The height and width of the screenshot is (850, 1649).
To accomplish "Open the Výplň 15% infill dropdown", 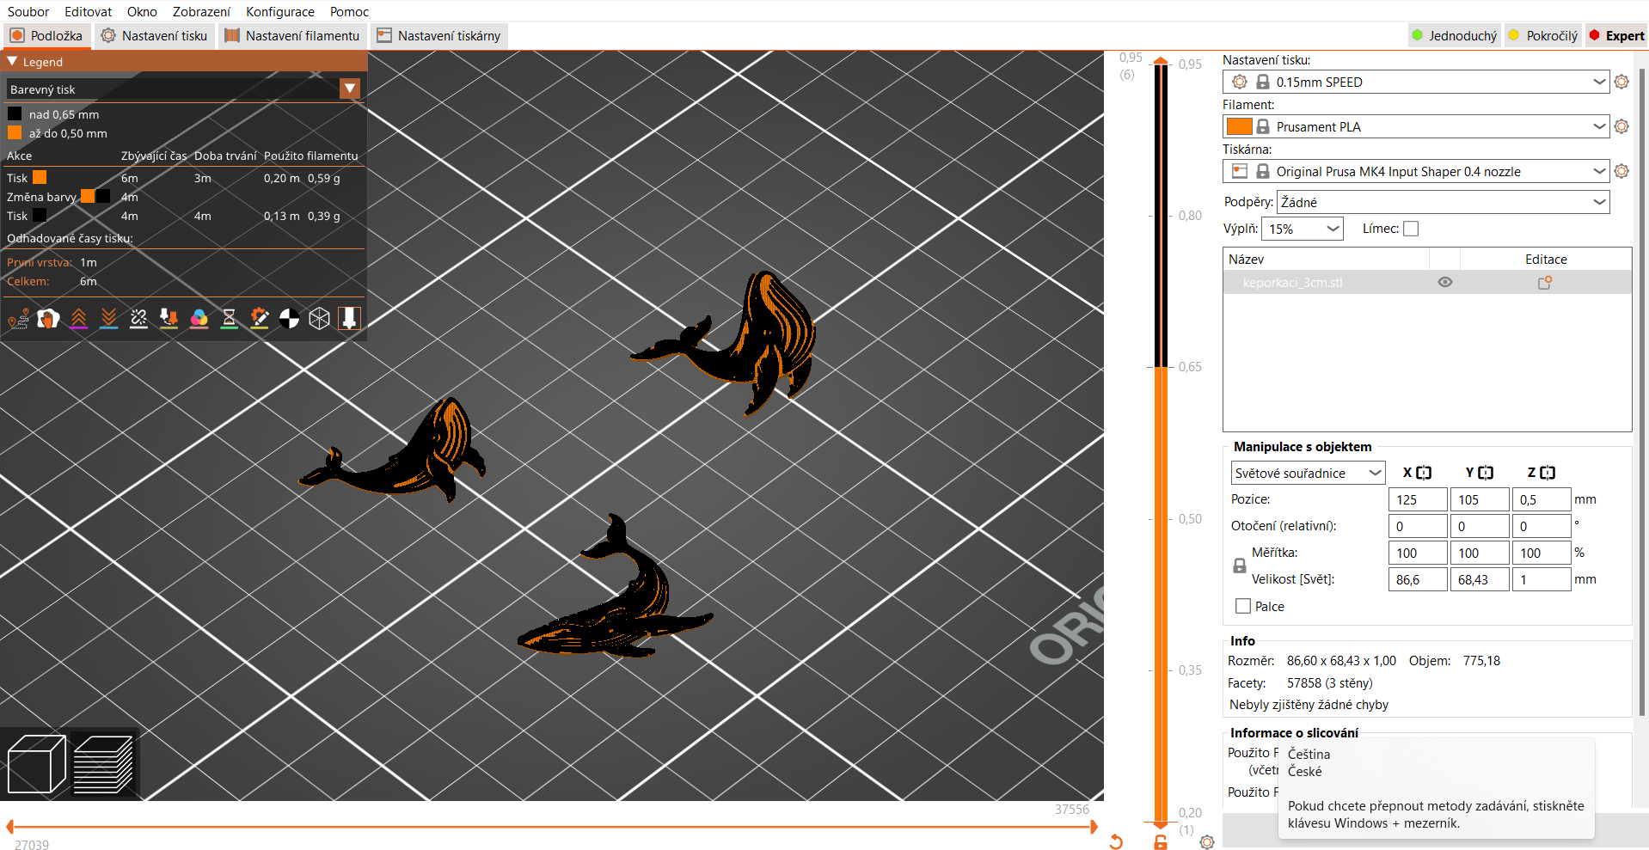I will (1303, 229).
